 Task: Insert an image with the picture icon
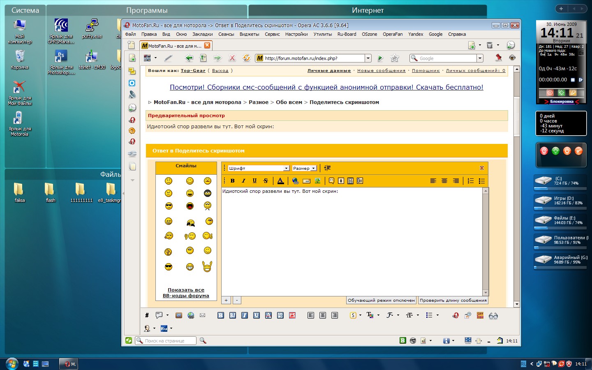(317, 180)
